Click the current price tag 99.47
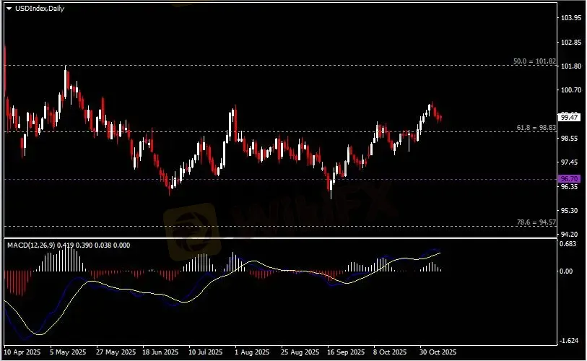587x361 pixels. pyautogui.click(x=569, y=117)
